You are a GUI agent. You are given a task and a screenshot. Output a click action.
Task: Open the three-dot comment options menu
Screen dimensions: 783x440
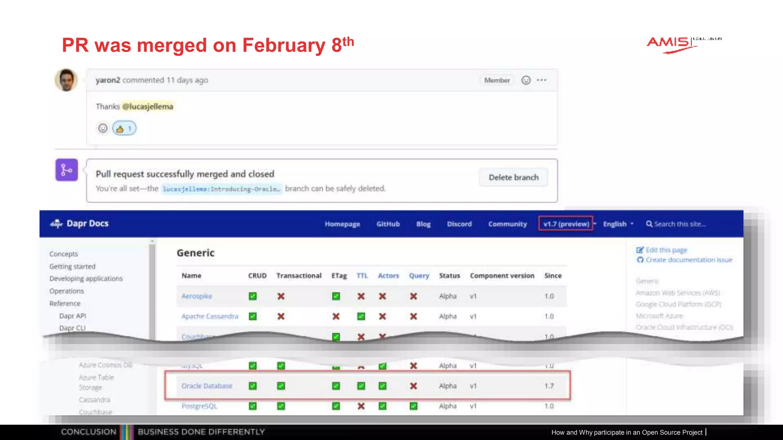tap(541, 80)
